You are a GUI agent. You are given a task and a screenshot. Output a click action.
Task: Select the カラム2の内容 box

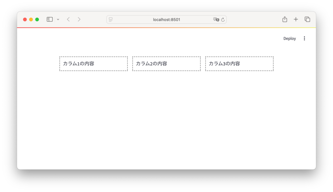coord(166,64)
